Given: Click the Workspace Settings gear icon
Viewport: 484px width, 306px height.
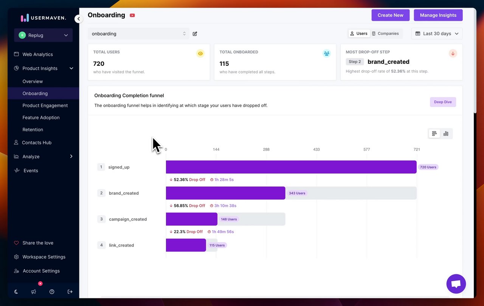Looking at the screenshot, I should (16, 257).
